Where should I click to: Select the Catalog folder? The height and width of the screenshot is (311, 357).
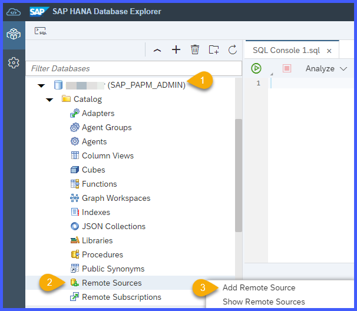click(x=88, y=100)
